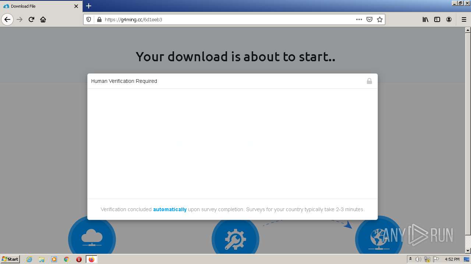Viewport: 471px width, 264px height.
Task: Open a new browser tab
Action: 89,6
